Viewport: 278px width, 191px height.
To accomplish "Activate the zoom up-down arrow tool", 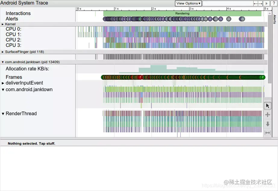I will click(267, 124).
